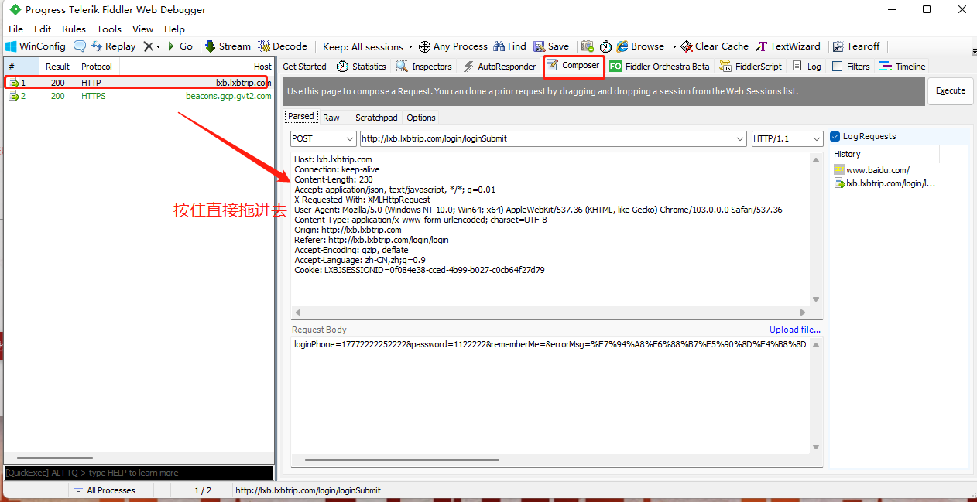Select lxb.lxbtrip.com/login history entry

click(x=885, y=184)
